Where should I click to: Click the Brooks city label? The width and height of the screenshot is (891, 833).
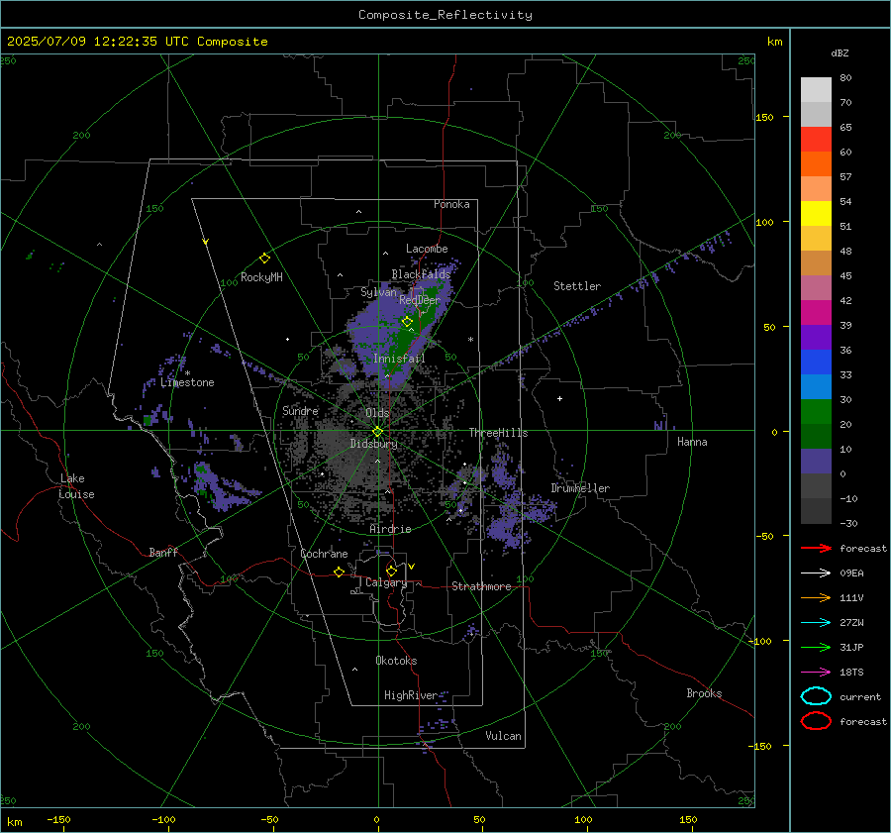pyautogui.click(x=704, y=693)
